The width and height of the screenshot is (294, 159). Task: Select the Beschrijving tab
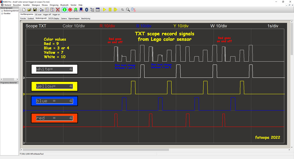pos(86,19)
